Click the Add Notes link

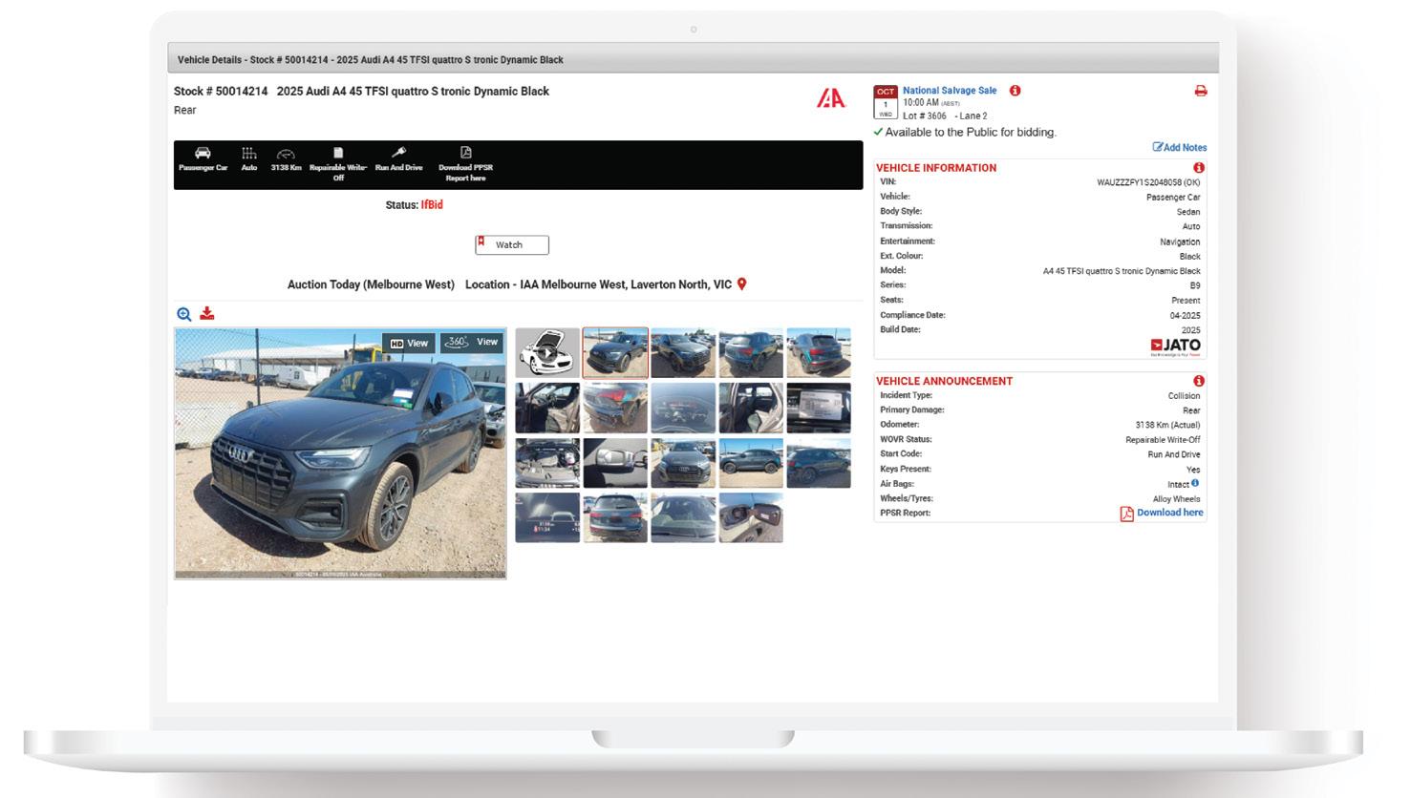pyautogui.click(x=1180, y=147)
